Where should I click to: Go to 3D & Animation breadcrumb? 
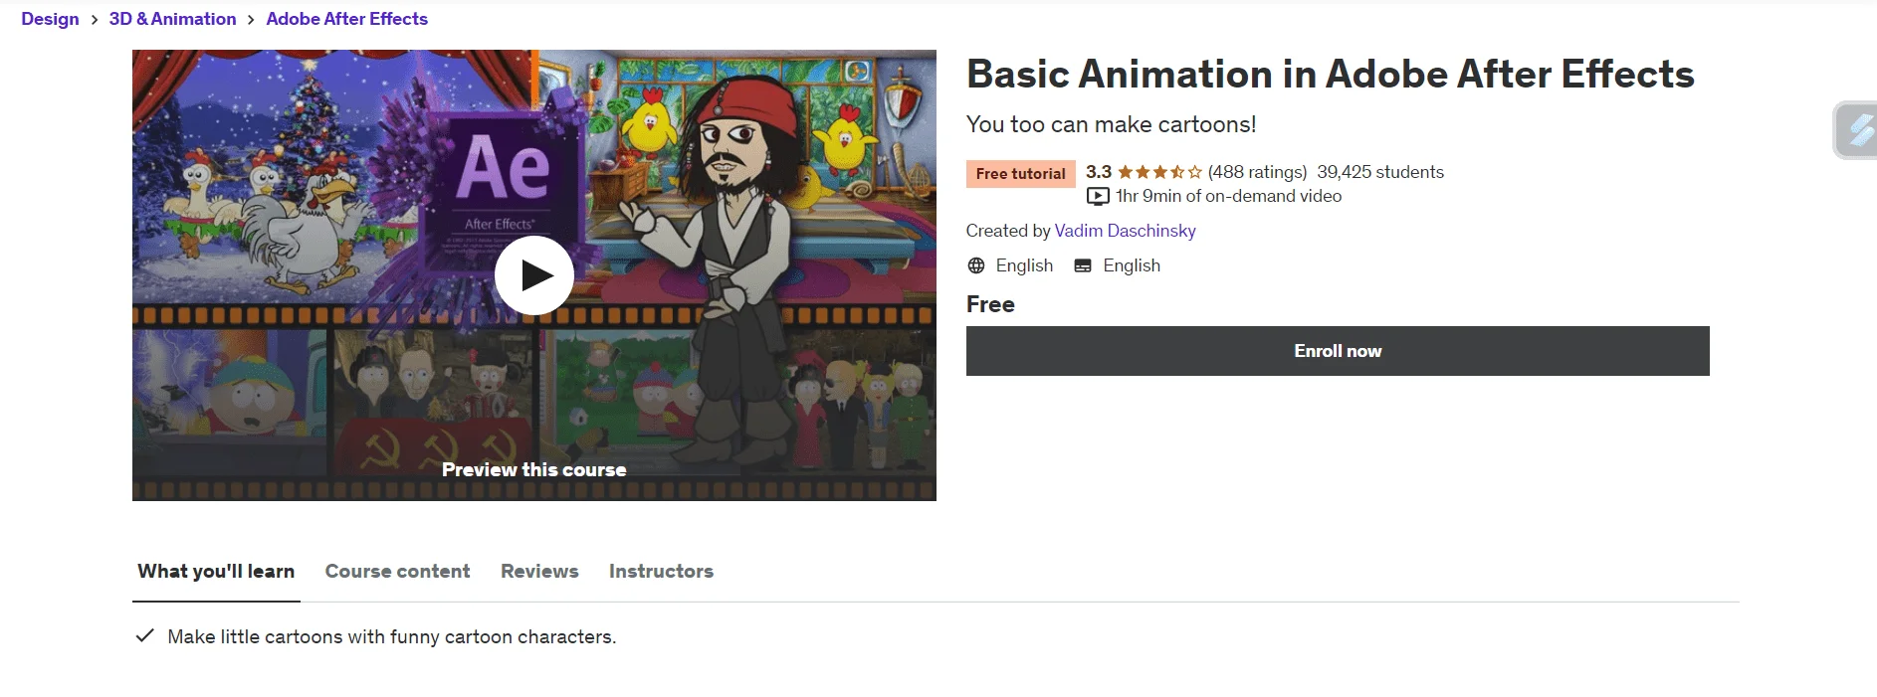pyautogui.click(x=172, y=19)
